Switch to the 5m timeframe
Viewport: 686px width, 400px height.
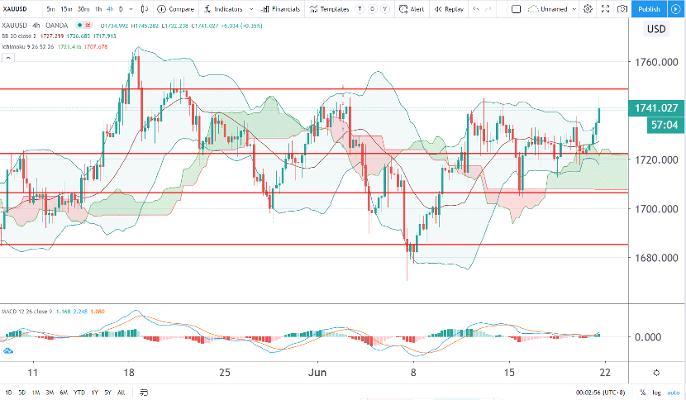point(50,9)
